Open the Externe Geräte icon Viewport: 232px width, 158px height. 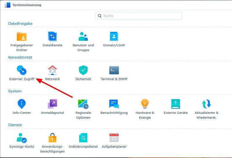tap(176, 104)
